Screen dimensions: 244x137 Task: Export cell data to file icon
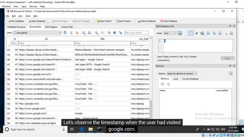tap(220, 33)
